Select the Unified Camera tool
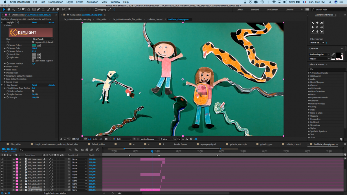The image size is (347, 195). (x=24, y=9)
